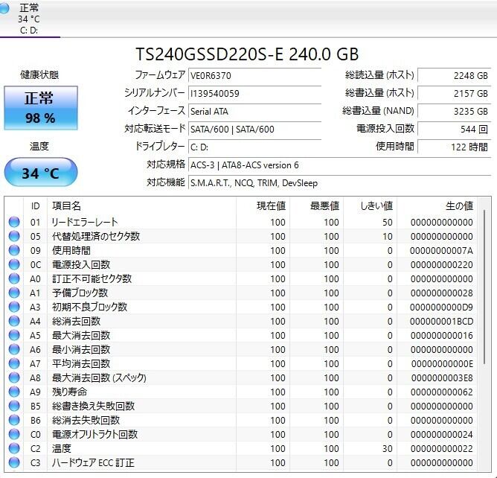Click the status orb beside 電源投入回数 attribute row
Screen dimensions: 497x478
coord(14,264)
